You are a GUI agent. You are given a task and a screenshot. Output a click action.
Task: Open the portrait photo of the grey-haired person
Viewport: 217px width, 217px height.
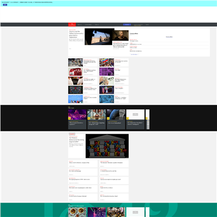121,36
